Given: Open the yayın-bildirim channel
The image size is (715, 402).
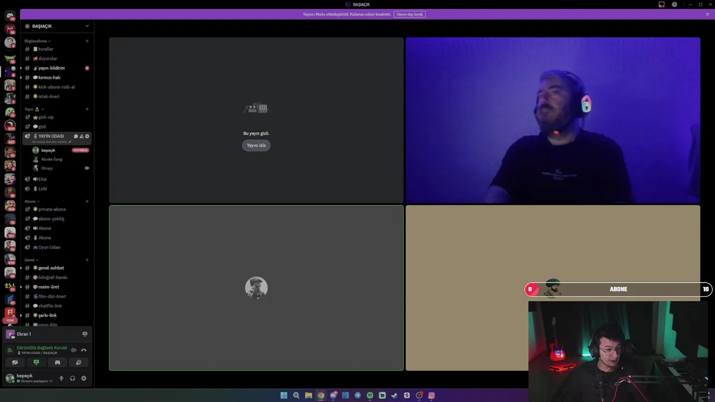Looking at the screenshot, I should click(56, 68).
